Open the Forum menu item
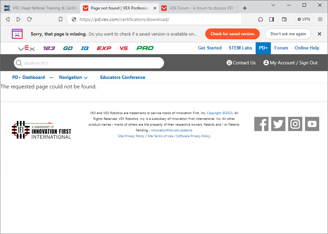This screenshot has width=328, height=234. 281,48
